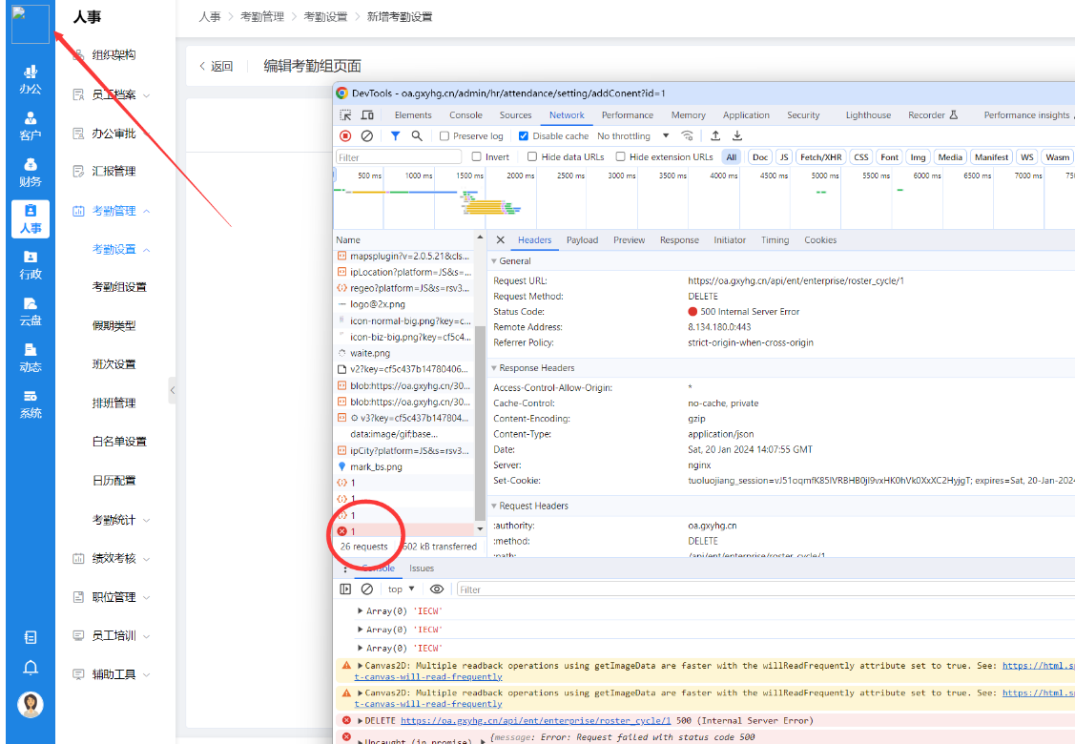This screenshot has width=1075, height=744.
Task: Select the Fetch/XHR resource type filter
Action: pyautogui.click(x=820, y=157)
